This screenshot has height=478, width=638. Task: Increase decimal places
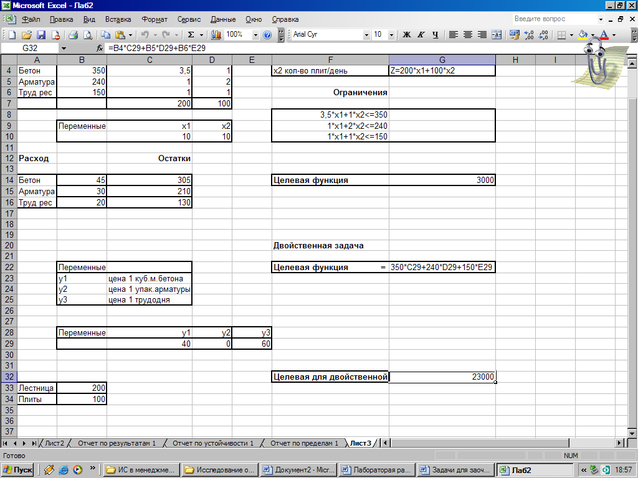tap(528, 35)
